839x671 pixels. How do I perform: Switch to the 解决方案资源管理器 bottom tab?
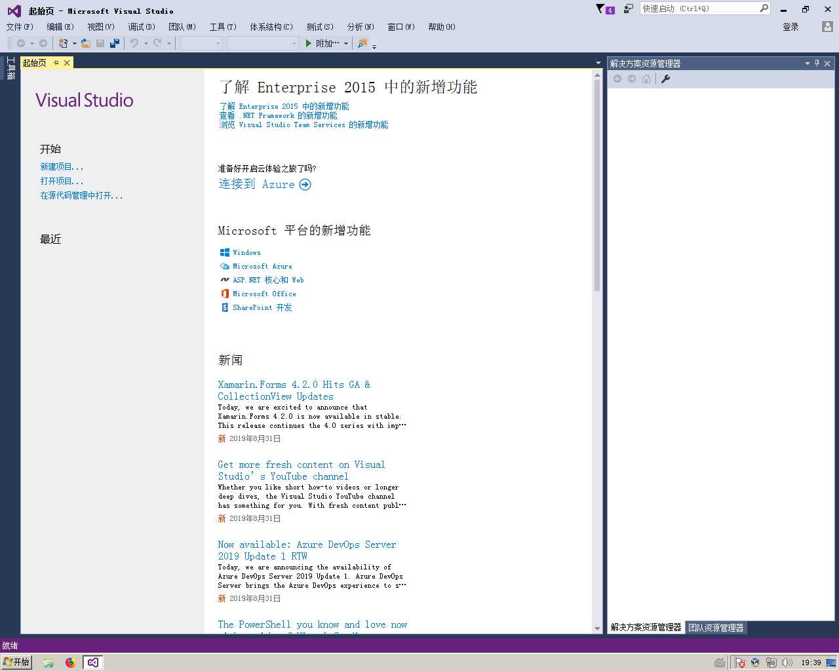coord(646,628)
